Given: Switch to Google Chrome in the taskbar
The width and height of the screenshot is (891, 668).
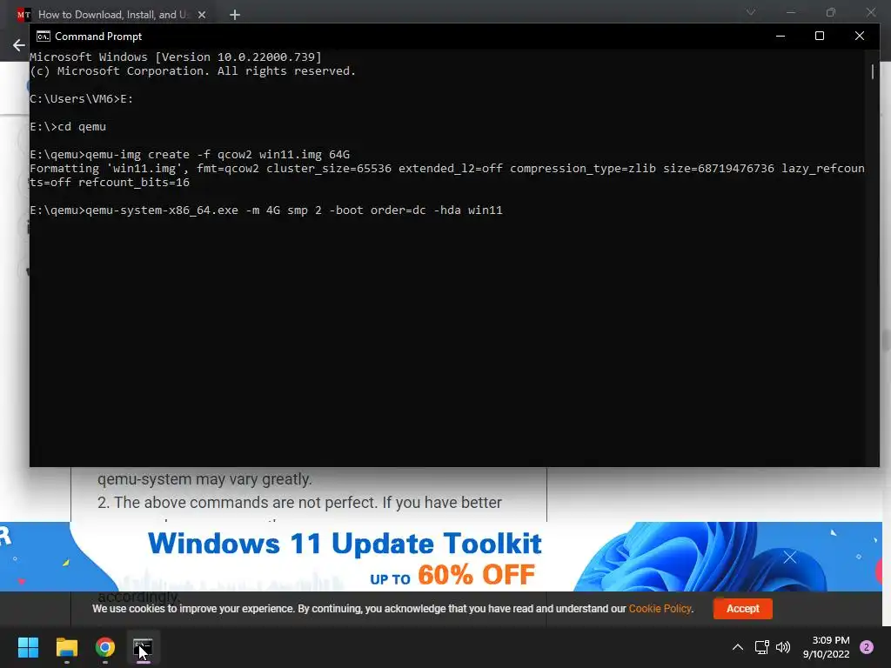Looking at the screenshot, I should (x=105, y=647).
